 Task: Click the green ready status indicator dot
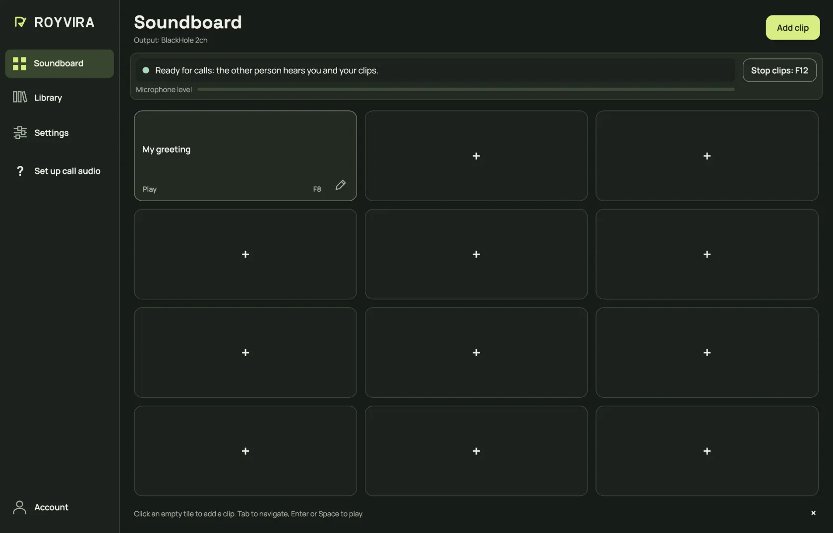point(146,70)
